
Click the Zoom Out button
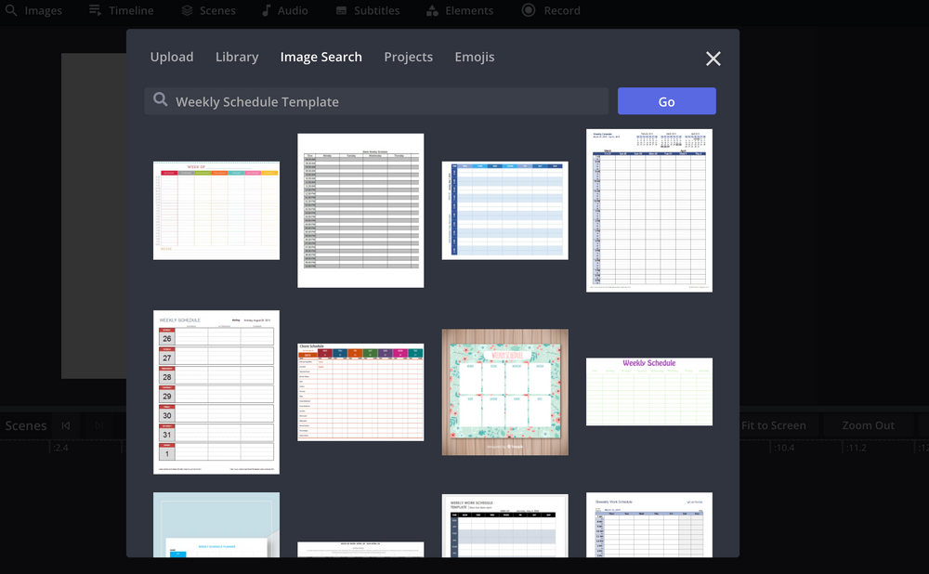click(x=867, y=424)
